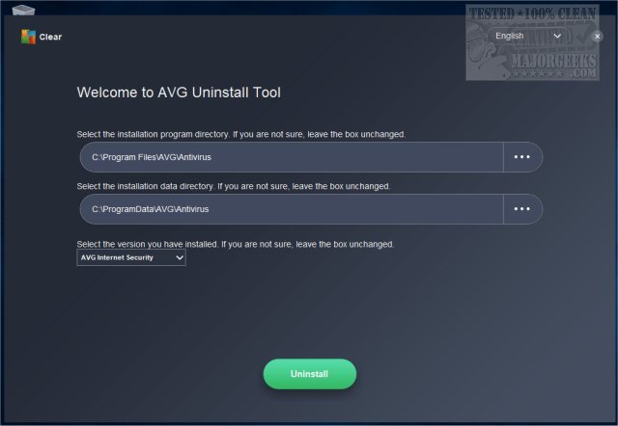
Task: Click the 'Select the installation program directory' label
Action: [x=240, y=135]
